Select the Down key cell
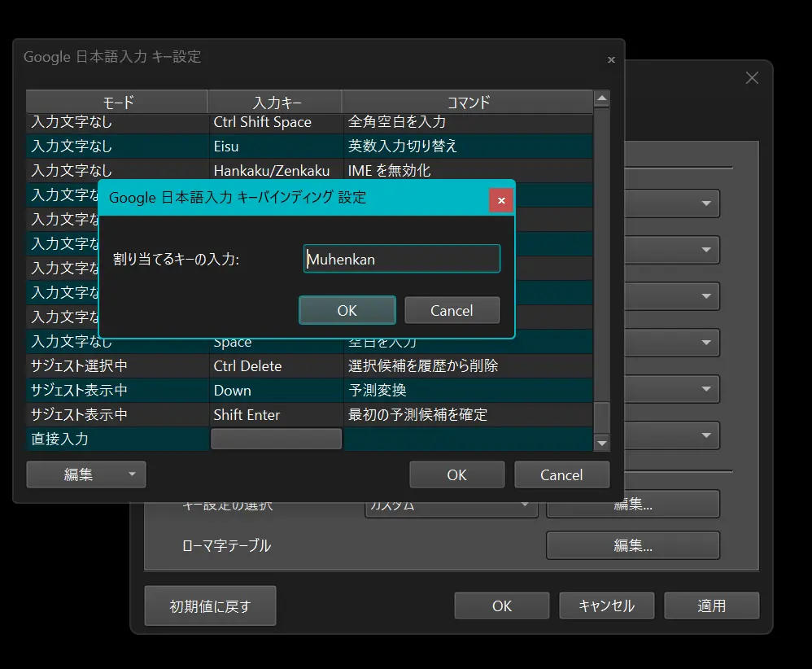 [276, 390]
